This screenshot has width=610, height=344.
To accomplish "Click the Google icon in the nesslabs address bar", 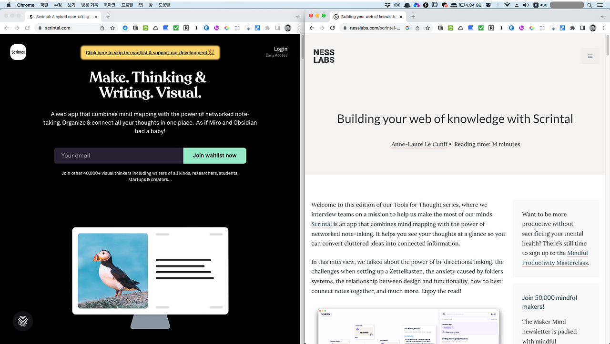I will tap(407, 28).
